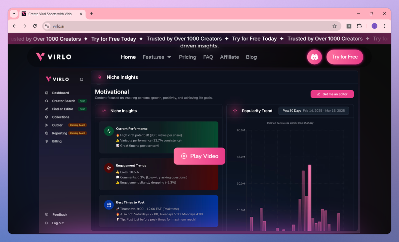Open the Affiliate nav item
399x242 pixels.
tap(229, 57)
